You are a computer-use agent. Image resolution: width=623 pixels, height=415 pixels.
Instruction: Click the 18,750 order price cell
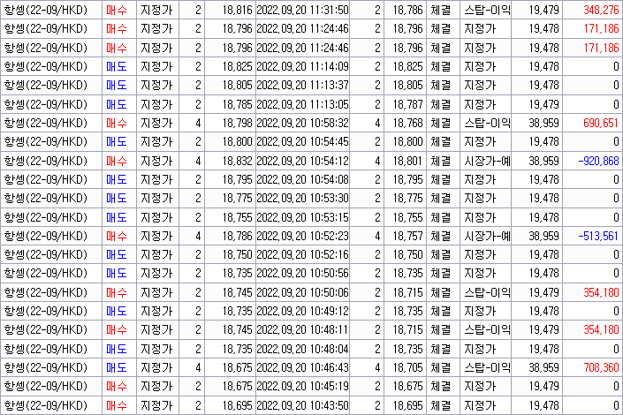(236, 255)
